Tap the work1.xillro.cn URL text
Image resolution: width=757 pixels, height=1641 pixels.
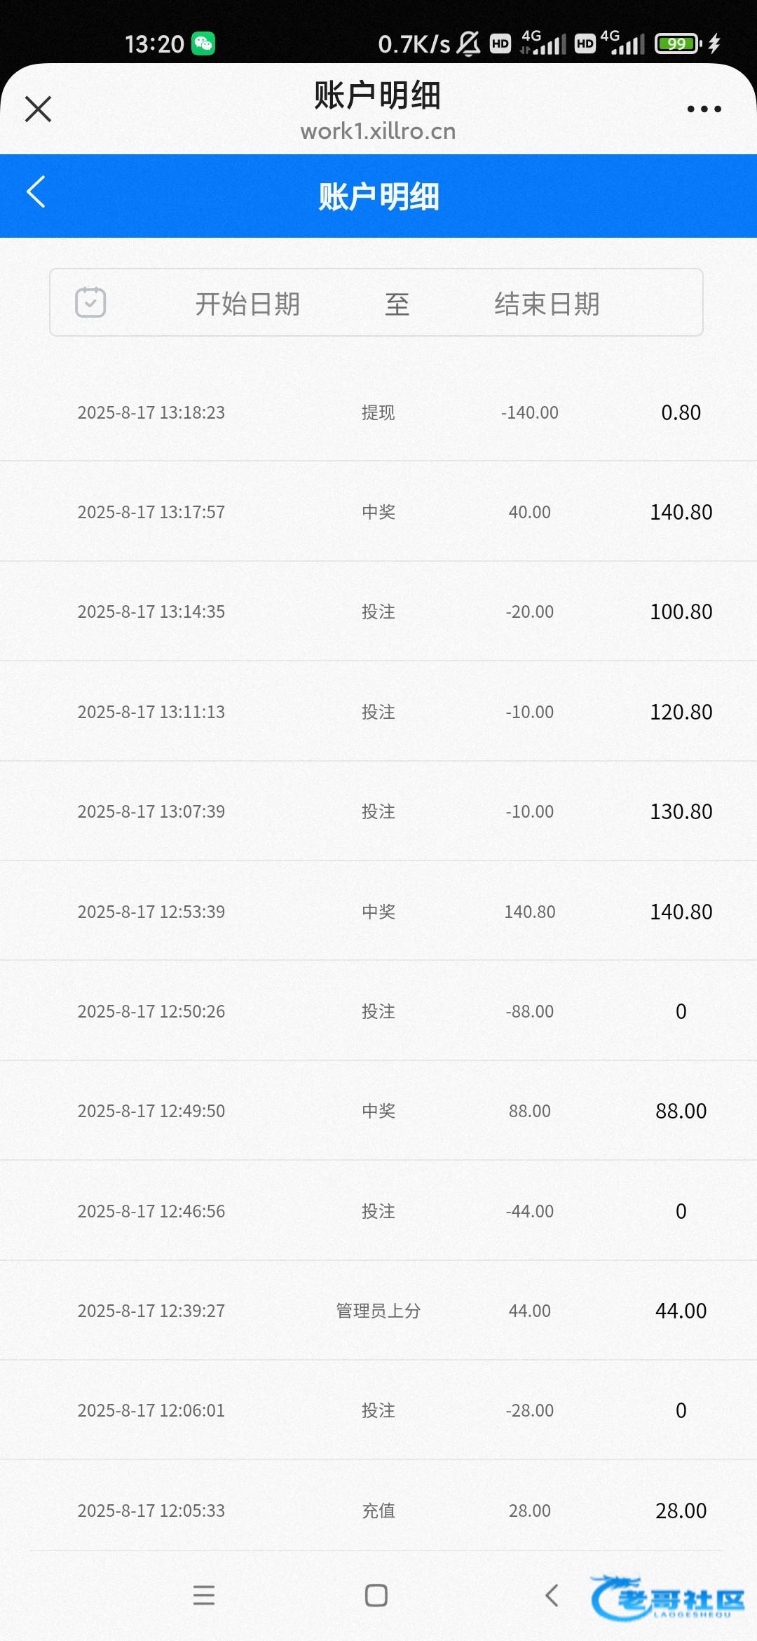point(378,131)
